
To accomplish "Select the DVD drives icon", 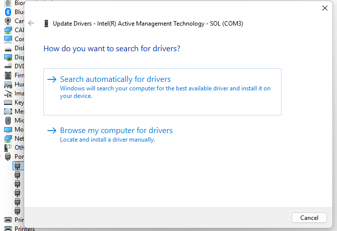I will click(8, 66).
